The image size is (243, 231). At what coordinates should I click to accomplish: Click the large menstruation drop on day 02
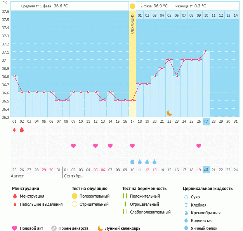[x=22, y=130]
